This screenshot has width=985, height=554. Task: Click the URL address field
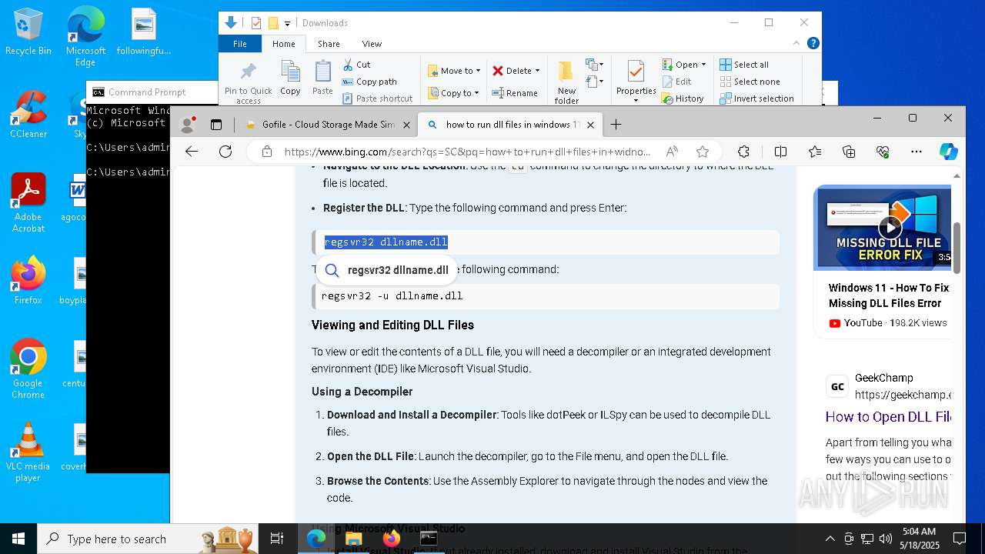[x=467, y=152]
